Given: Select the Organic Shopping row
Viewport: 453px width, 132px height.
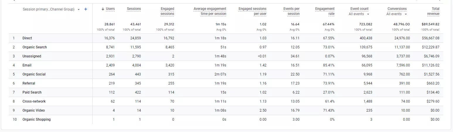Looking at the screenshot, I should 226,119.
